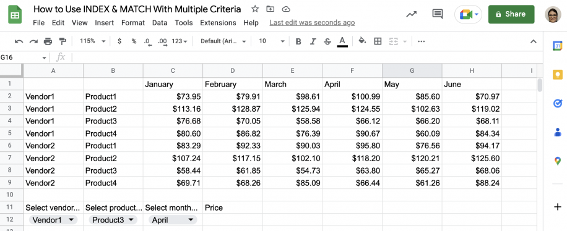Expand the April month dropdown chip
This screenshot has height=231, width=567.
pyautogui.click(x=173, y=220)
